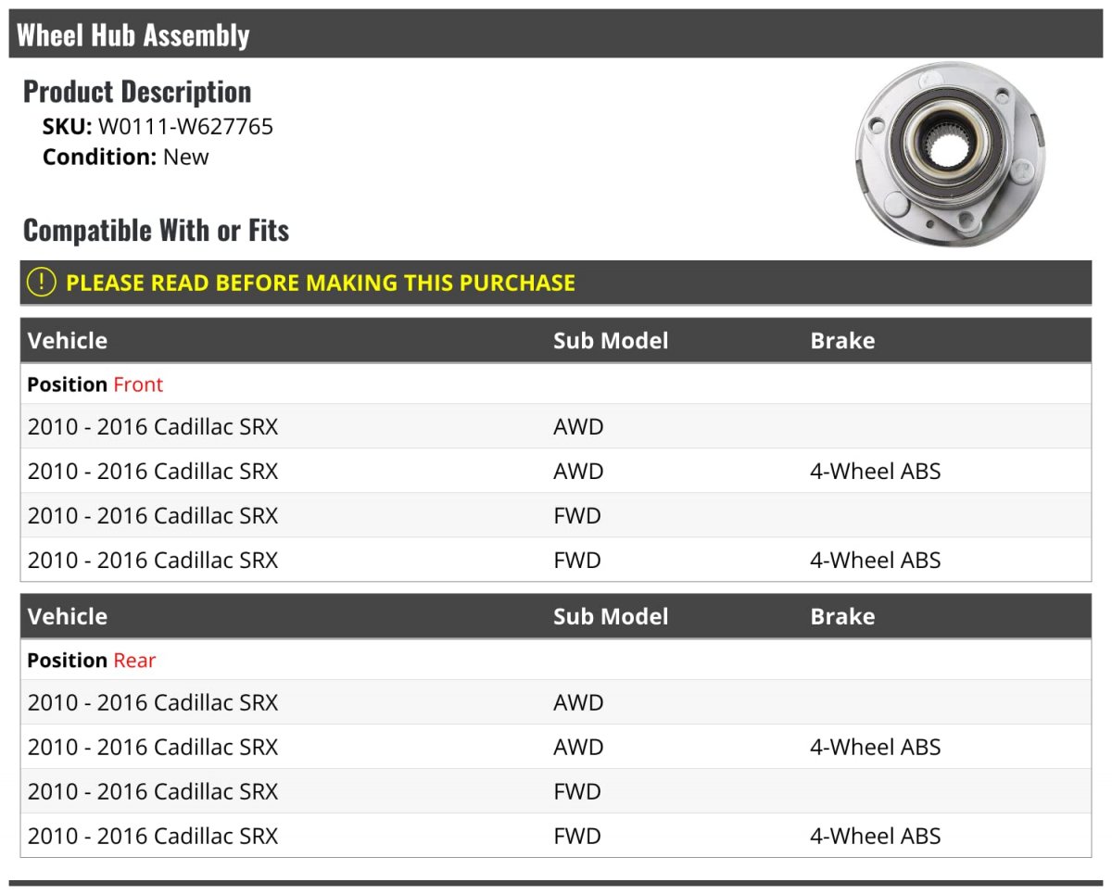Click the SKU number W0111-W627765
The image size is (1112, 895).
pos(185,127)
